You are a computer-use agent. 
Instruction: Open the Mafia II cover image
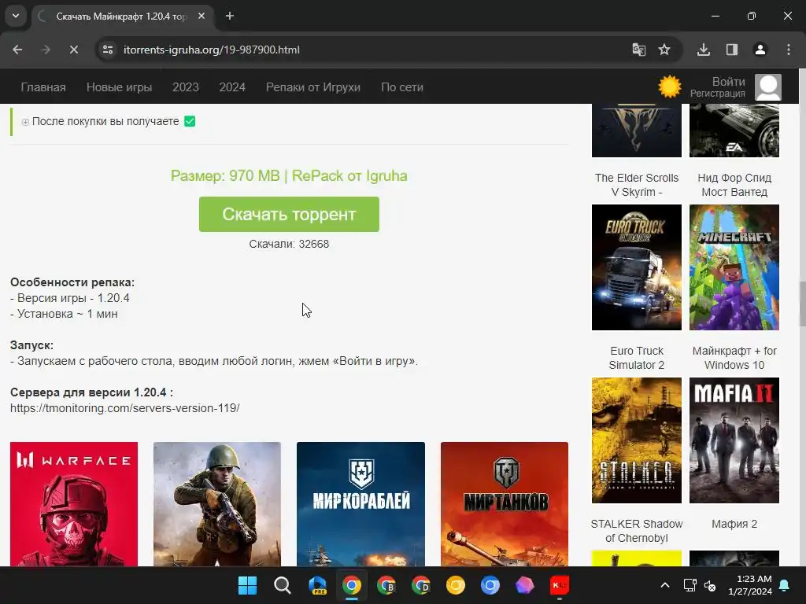(734, 440)
